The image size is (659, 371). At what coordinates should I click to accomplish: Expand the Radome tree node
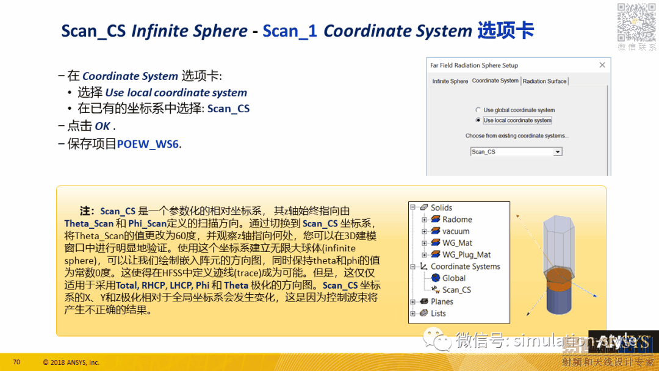[x=425, y=219]
